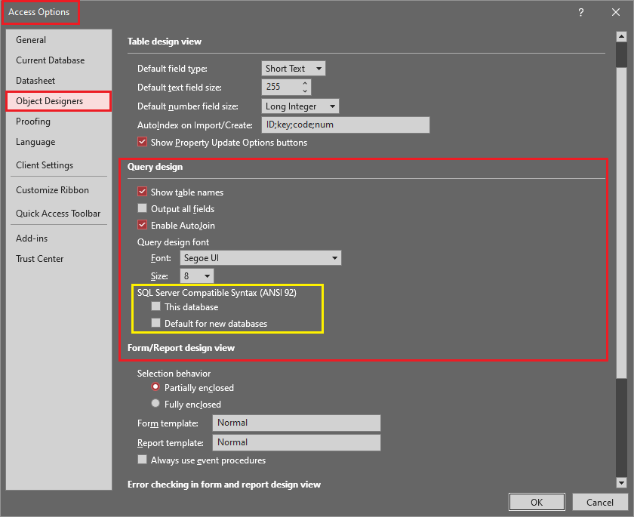This screenshot has width=634, height=517.
Task: Check This database ANSI 92 option
Action: tap(156, 307)
